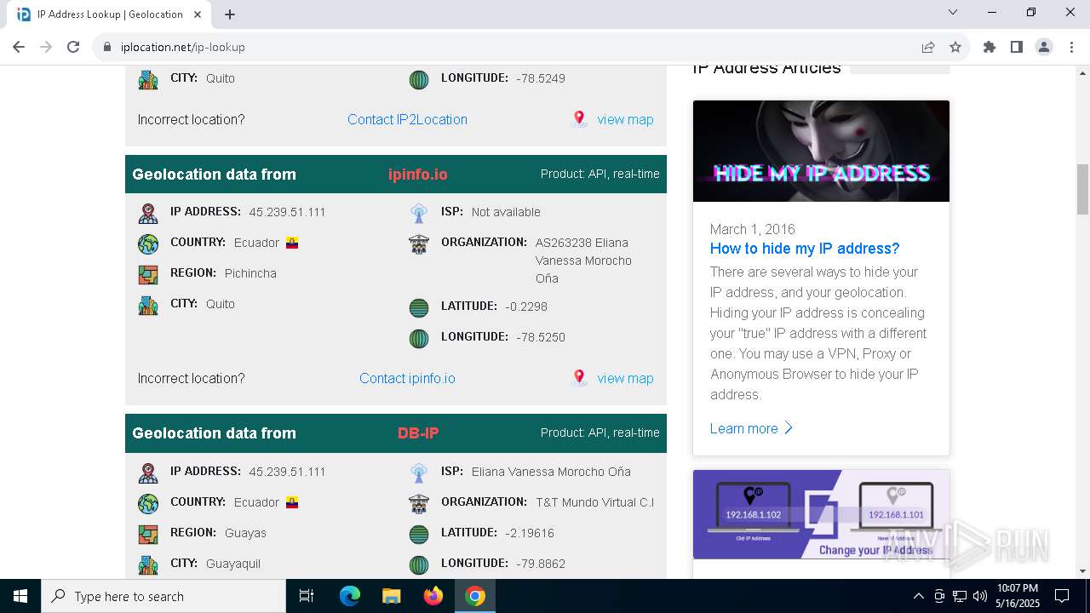Click the ipinfo.io ISP antenna icon
This screenshot has width=1090, height=613.
(419, 213)
